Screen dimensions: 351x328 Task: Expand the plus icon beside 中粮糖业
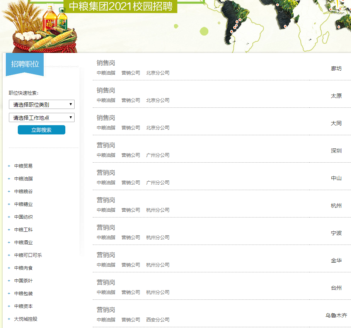9,204
